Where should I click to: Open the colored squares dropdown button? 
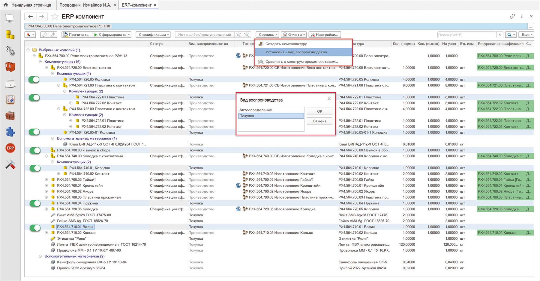[30, 35]
